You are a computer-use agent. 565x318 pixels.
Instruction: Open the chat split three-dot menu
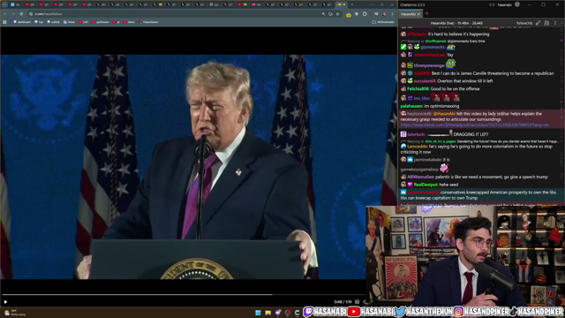tap(555, 23)
